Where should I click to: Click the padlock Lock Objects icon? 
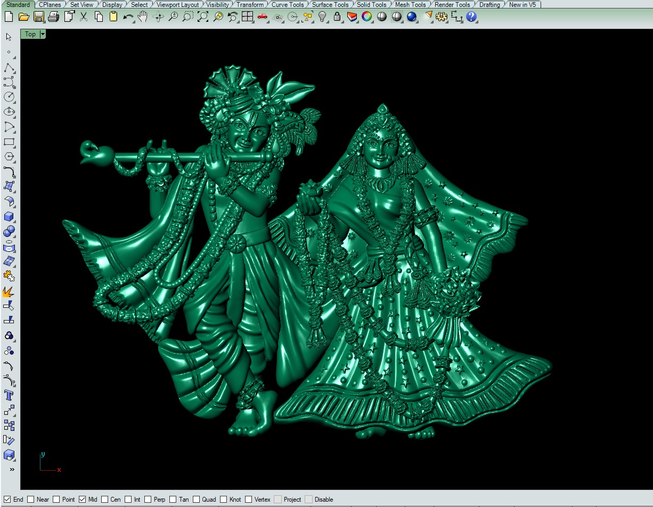click(x=337, y=17)
